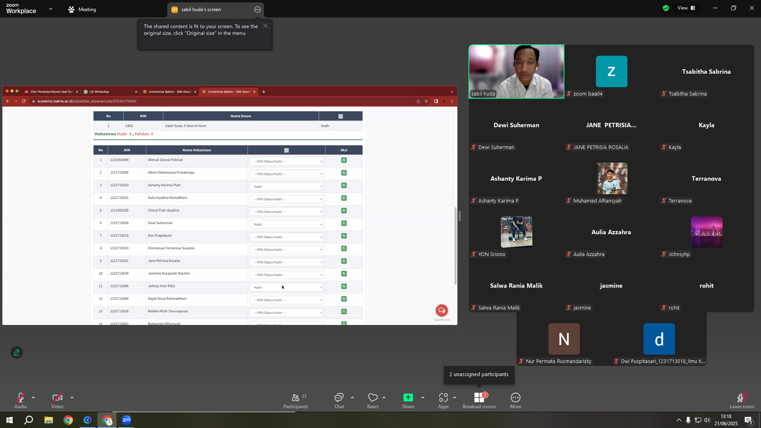761x428 pixels.
Task: Open the Zoom Workplace dropdown arrow
Action: (51, 9)
